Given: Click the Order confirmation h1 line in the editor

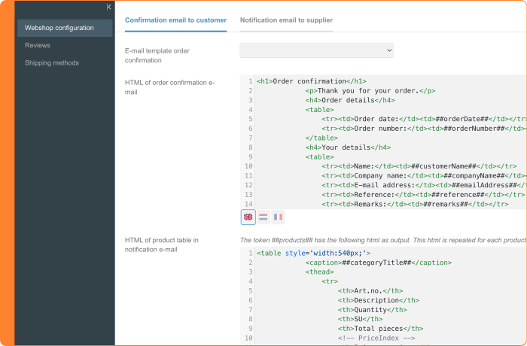Looking at the screenshot, I should 311,81.
